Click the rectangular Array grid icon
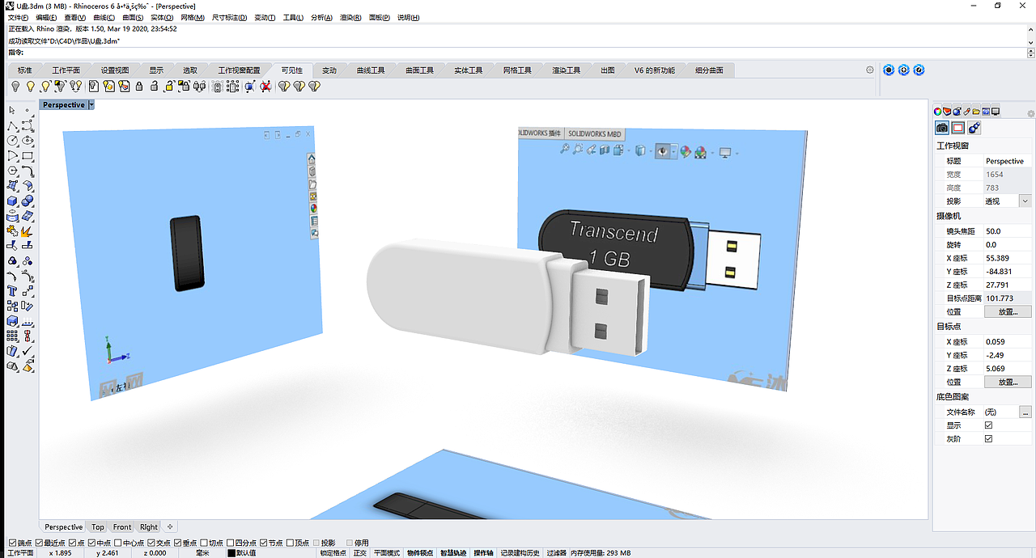 [x=12, y=336]
